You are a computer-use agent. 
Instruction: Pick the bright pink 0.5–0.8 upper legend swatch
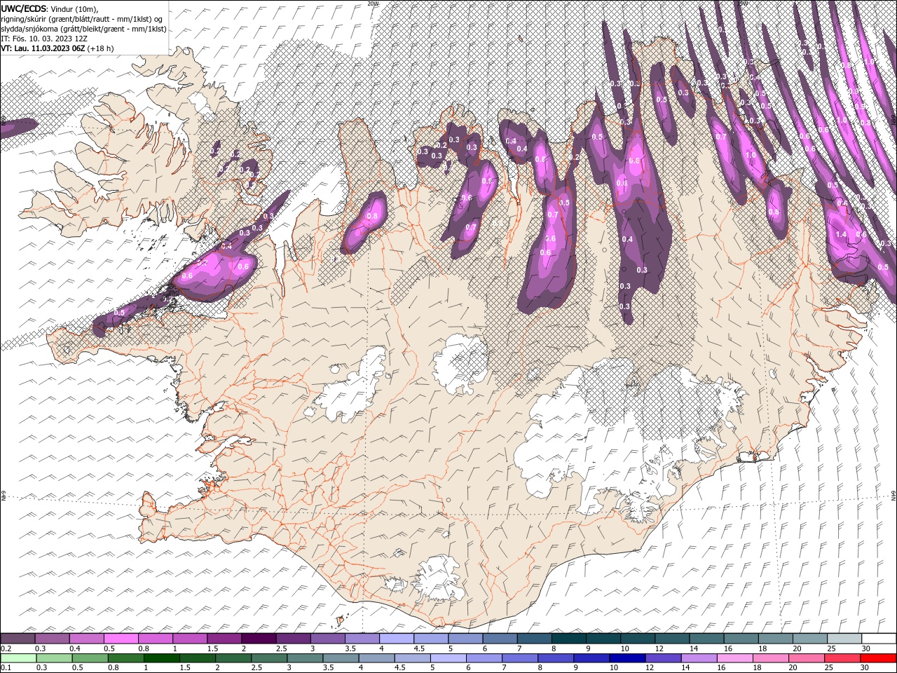click(x=121, y=639)
